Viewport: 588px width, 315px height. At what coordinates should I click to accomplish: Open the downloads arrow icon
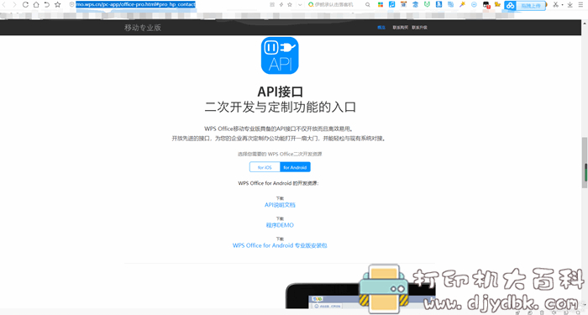pos(570,4)
